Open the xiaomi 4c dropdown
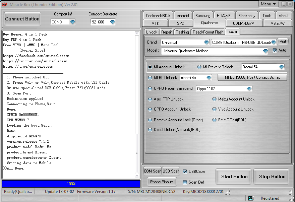 [209, 78]
